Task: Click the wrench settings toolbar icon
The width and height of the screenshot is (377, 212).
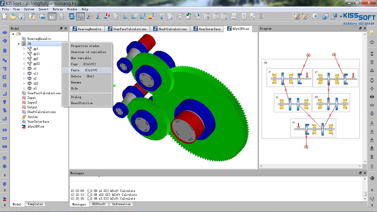Action: 162,16
